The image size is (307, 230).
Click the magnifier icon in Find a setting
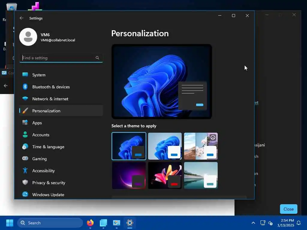tap(97, 58)
